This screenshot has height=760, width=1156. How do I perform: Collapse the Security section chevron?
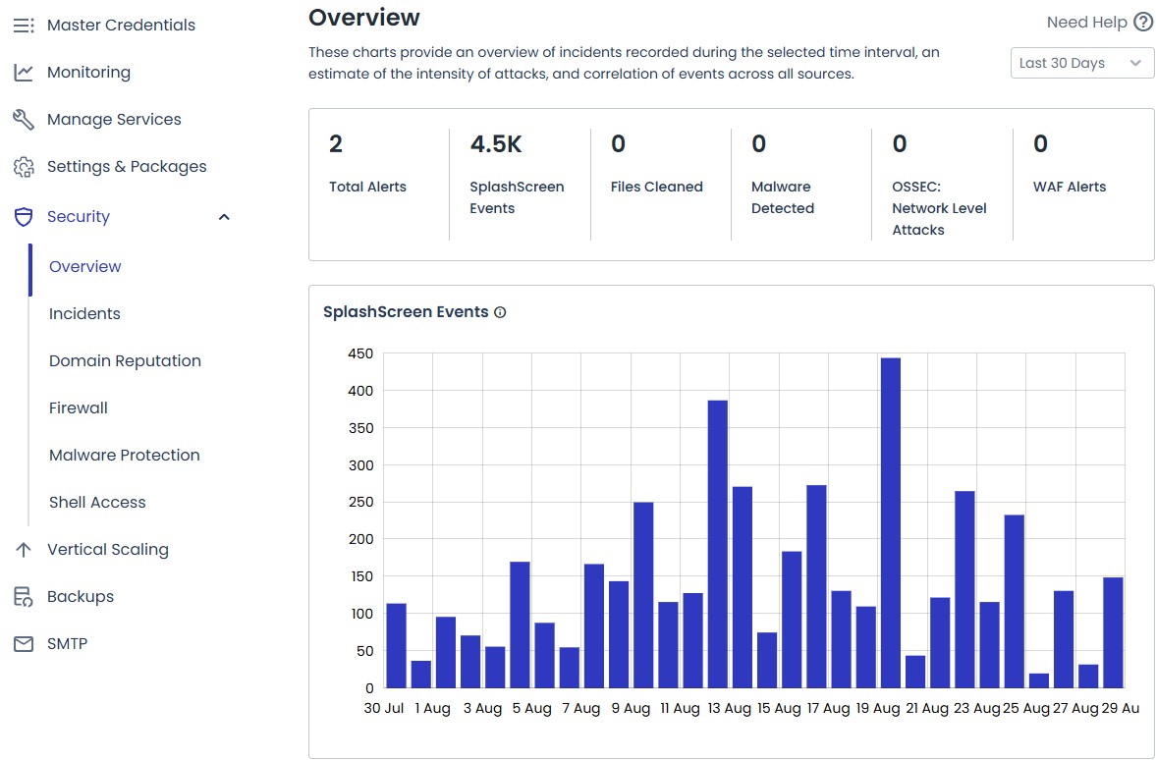(224, 216)
